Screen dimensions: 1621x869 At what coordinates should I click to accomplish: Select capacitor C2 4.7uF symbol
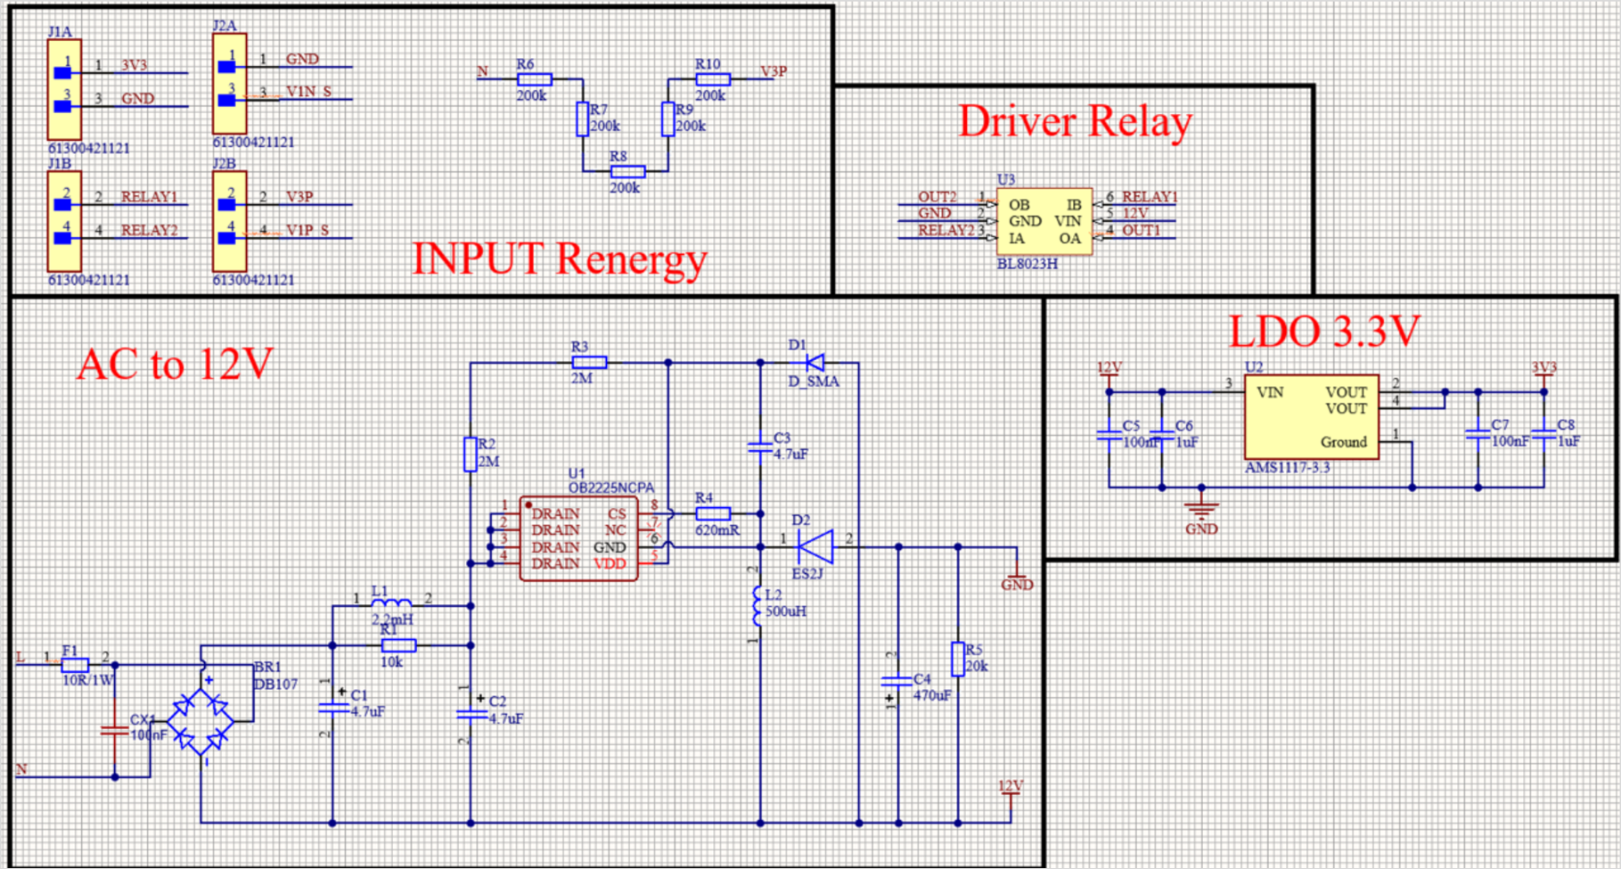coord(471,714)
